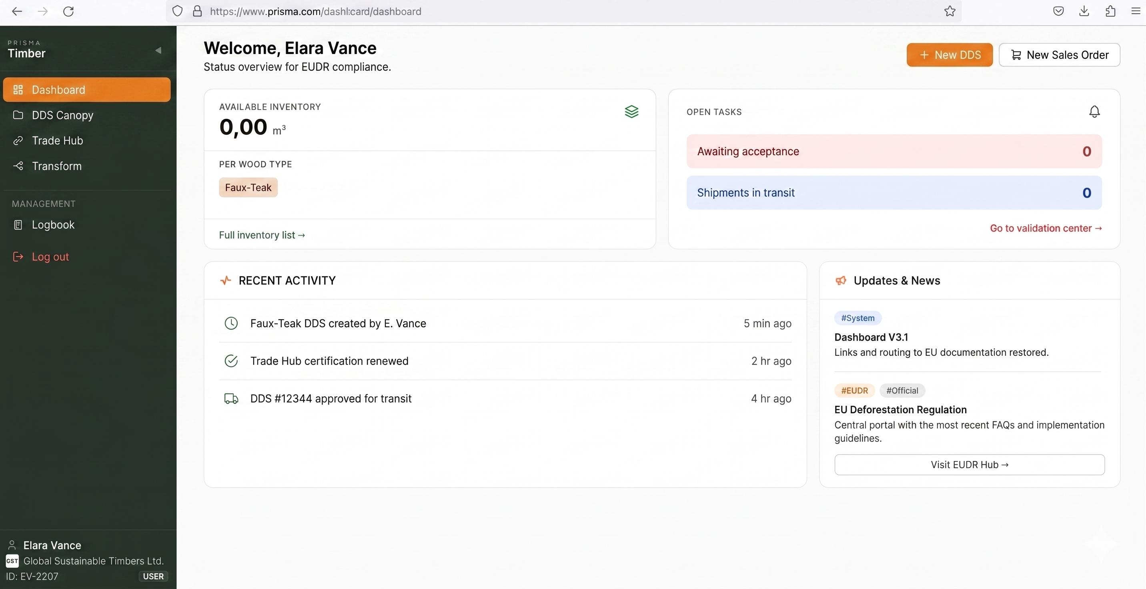Viewport: 1146px width, 589px height.
Task: Select the Faux-Teak wood type chip
Action: tap(248, 187)
